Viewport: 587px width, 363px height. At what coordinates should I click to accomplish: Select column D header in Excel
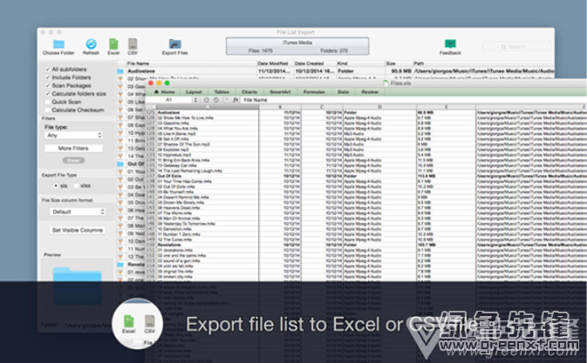click(379, 107)
